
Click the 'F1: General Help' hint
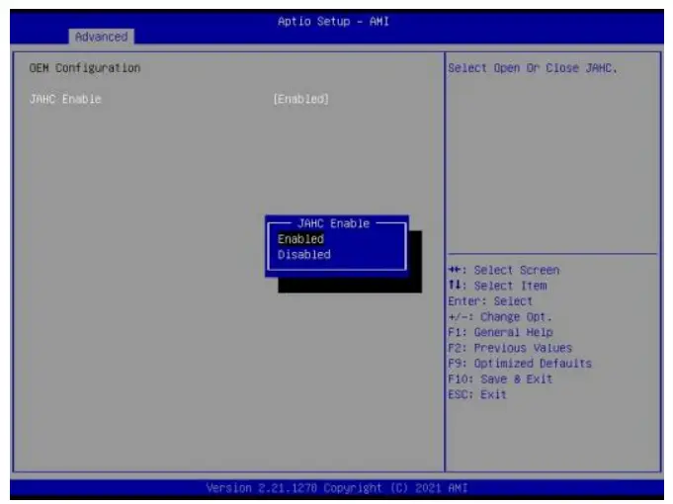click(500, 332)
